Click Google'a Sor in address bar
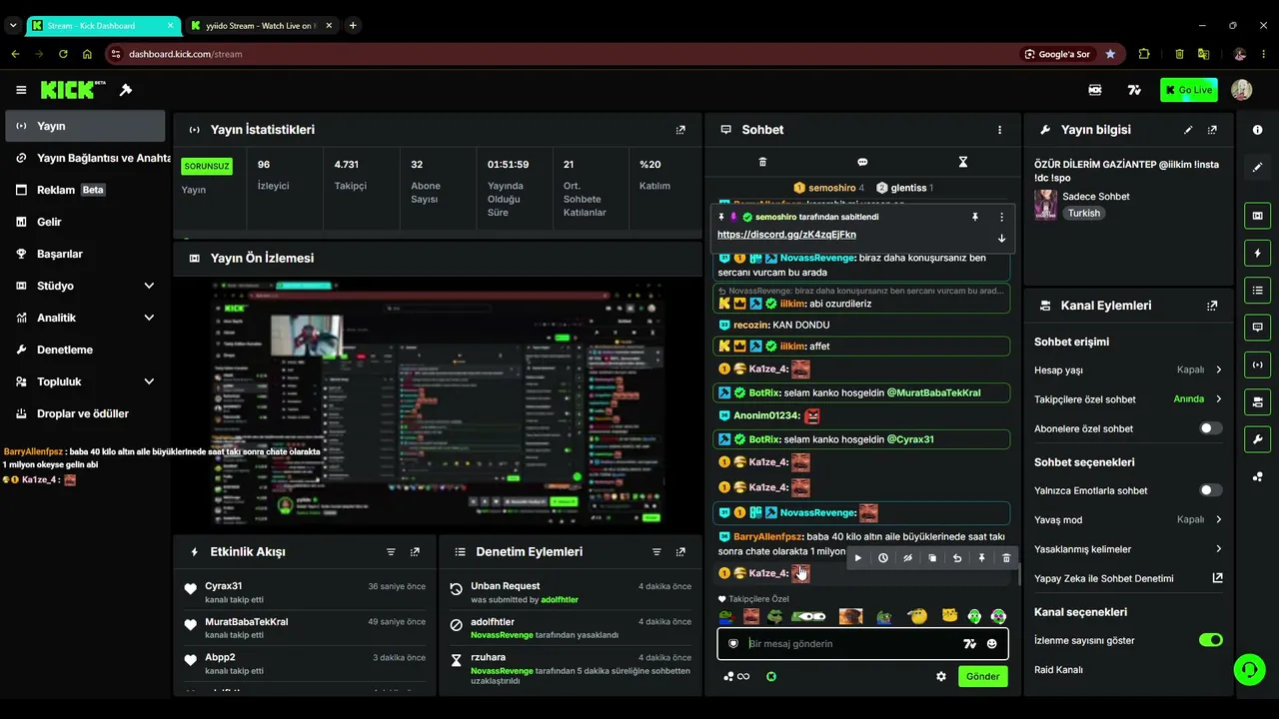This screenshot has width=1279, height=719. point(1057,54)
